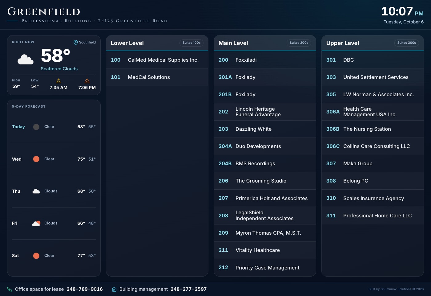Select the Lower Level heading
The width and height of the screenshot is (431, 296).
point(127,43)
